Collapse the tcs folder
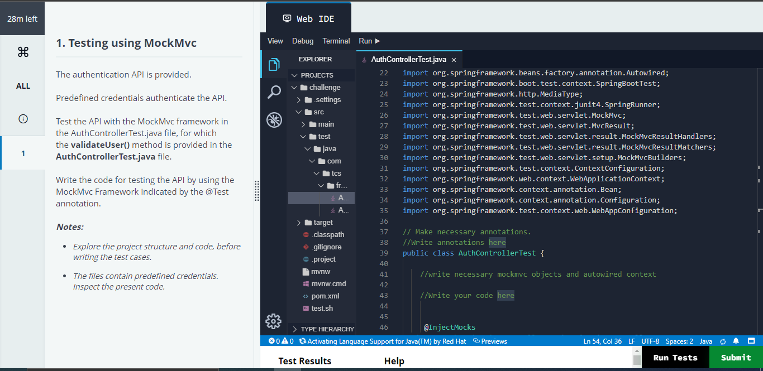763x371 pixels. click(x=317, y=174)
